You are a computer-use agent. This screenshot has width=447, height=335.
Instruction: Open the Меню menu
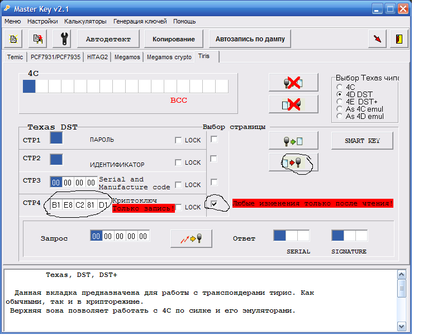point(12,21)
